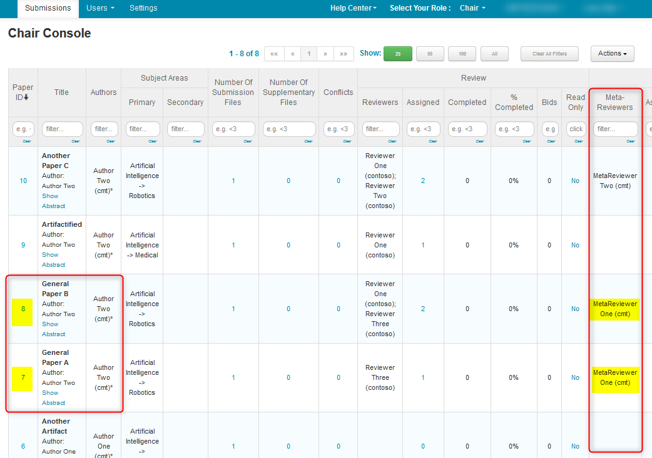Click the Reviewers filter field
The width and height of the screenshot is (652, 458).
(380, 129)
